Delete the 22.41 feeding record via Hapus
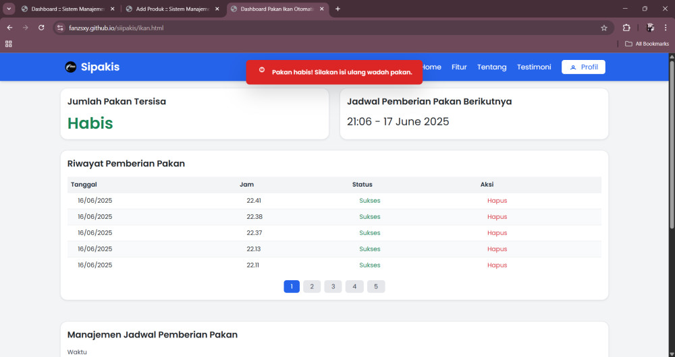Screen dimensions: 675x357 pos(497,201)
